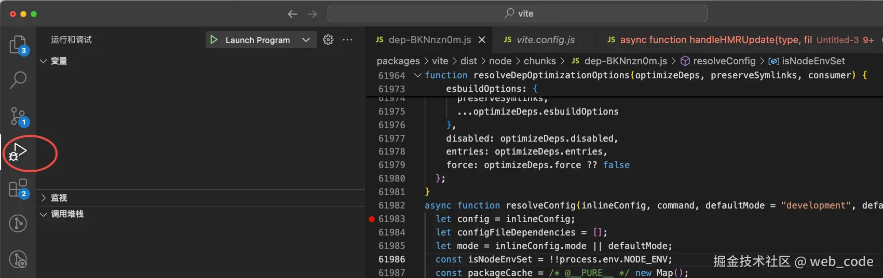Viewport: 883px width, 278px height.
Task: Toggle the breakpoint on line 61983
Action: (372, 219)
